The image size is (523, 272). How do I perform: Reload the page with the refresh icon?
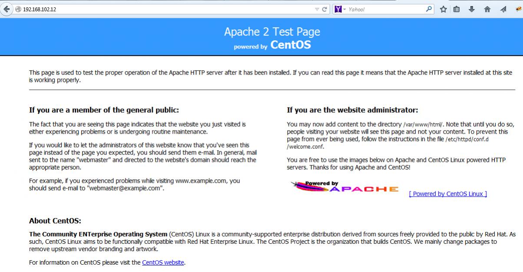click(324, 9)
